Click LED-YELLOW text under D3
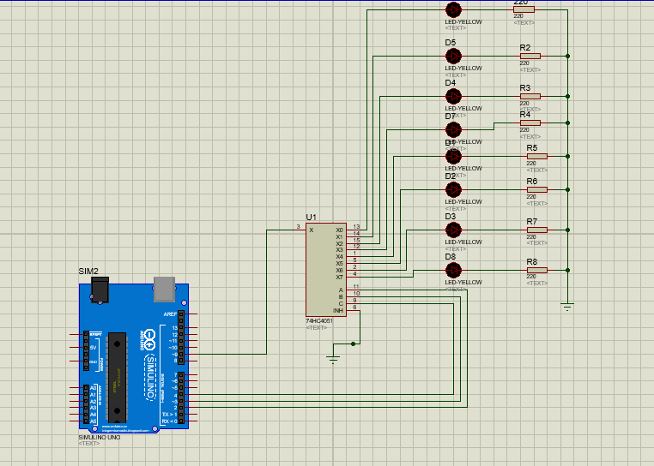Screen dimensions: 654x466 point(463,242)
